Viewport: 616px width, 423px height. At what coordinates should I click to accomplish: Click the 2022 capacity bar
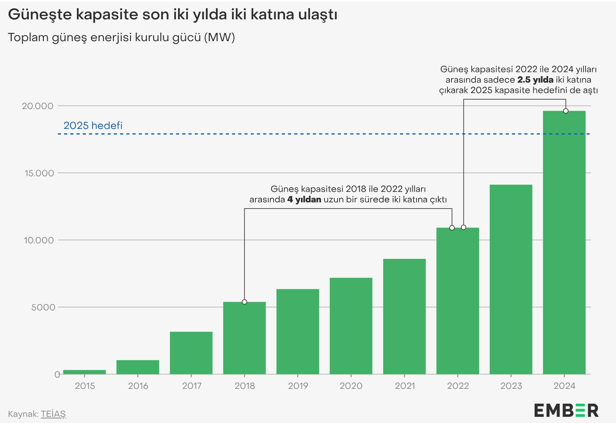click(458, 301)
